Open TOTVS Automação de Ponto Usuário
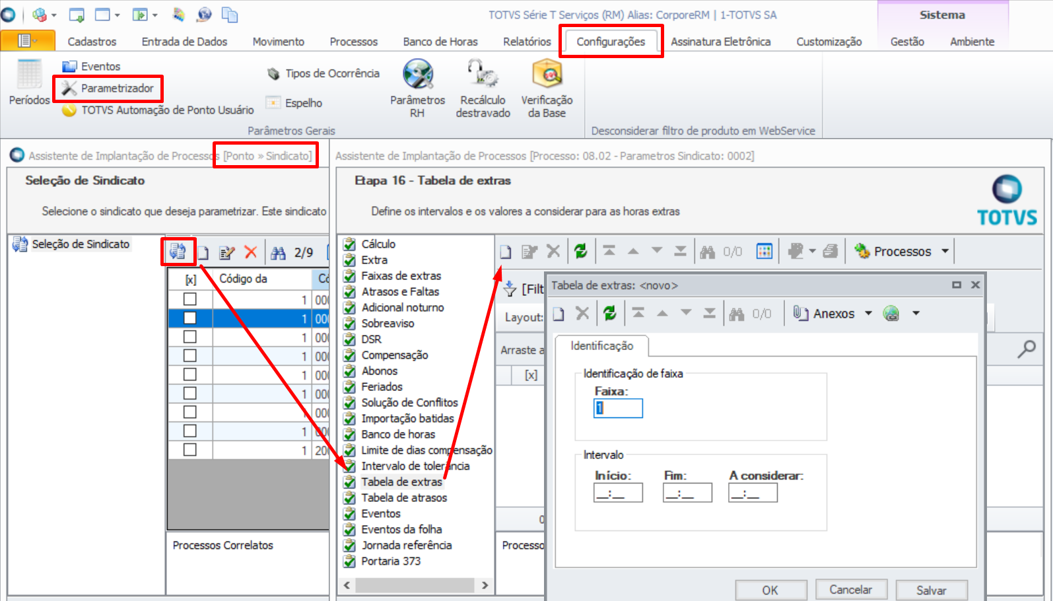Screen dimensions: 1053x601 coord(158,110)
